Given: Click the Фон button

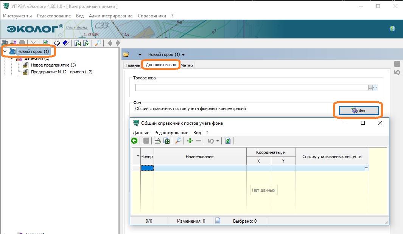Looking at the screenshot, I should tap(358, 110).
